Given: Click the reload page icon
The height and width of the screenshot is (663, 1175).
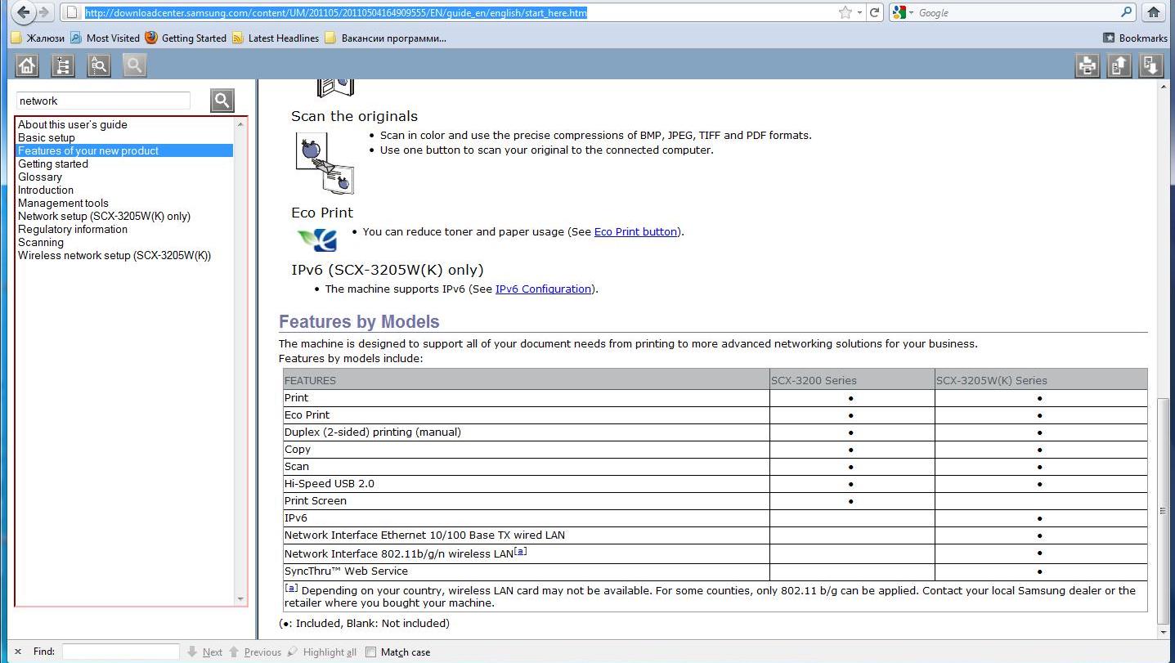Looking at the screenshot, I should [875, 12].
